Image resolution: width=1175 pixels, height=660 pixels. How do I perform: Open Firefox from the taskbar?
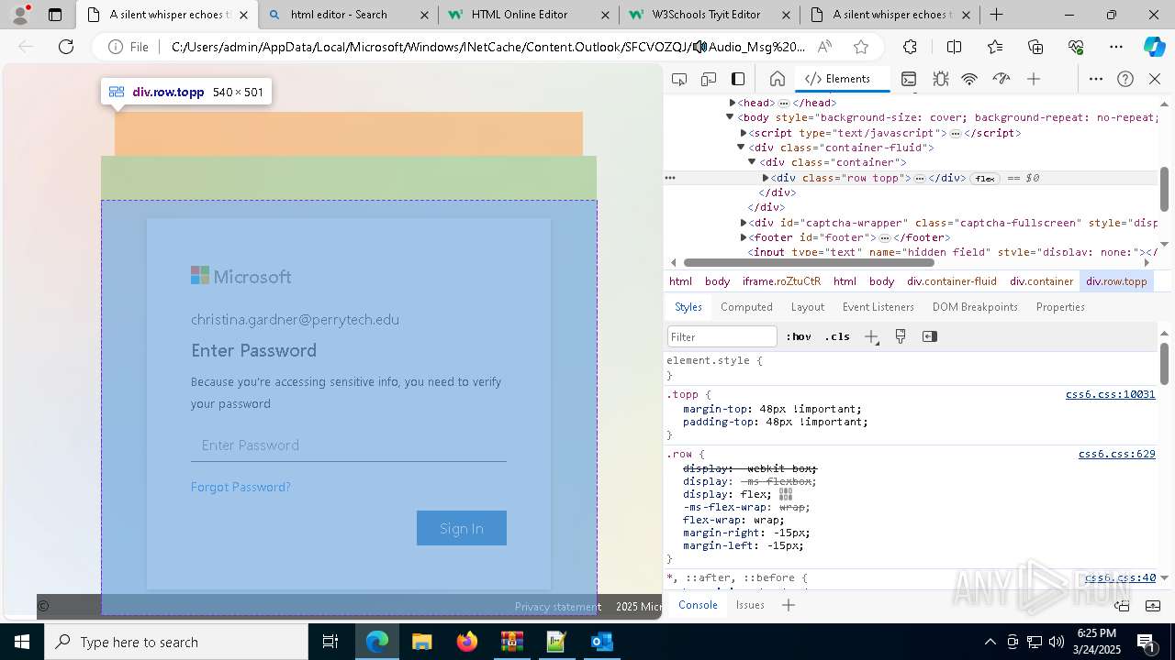pyautogui.click(x=466, y=642)
